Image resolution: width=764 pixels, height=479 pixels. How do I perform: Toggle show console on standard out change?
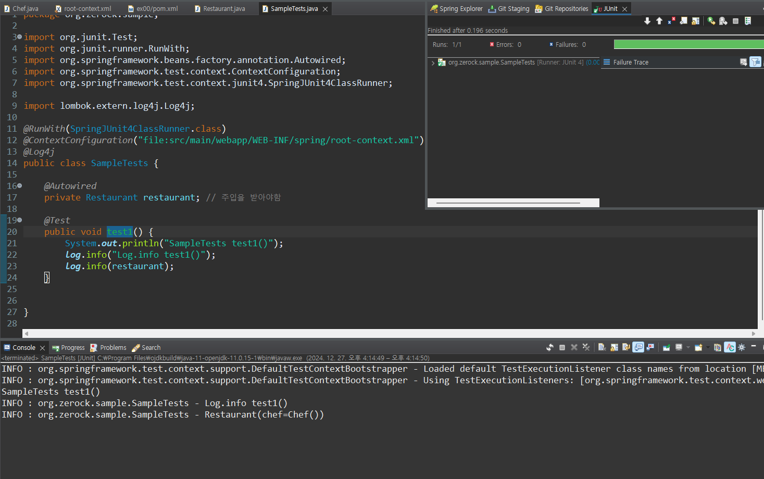(x=638, y=347)
